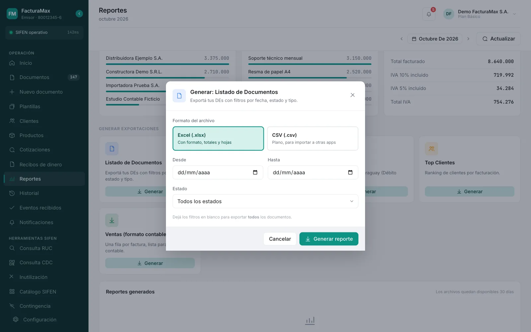The height and width of the screenshot is (332, 531).
Task: Click the Historial clock icon
Action: [12, 193]
